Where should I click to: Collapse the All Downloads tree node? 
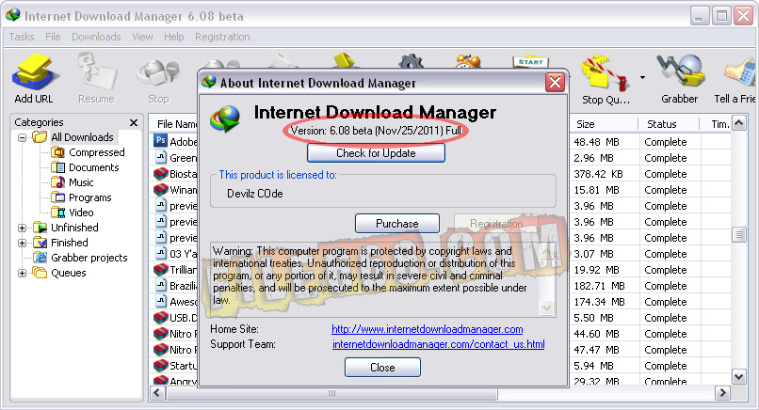(22, 137)
